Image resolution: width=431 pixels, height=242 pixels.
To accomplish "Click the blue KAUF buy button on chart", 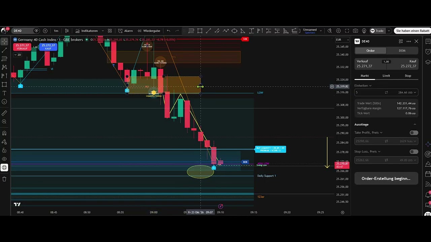I will (x=48, y=47).
